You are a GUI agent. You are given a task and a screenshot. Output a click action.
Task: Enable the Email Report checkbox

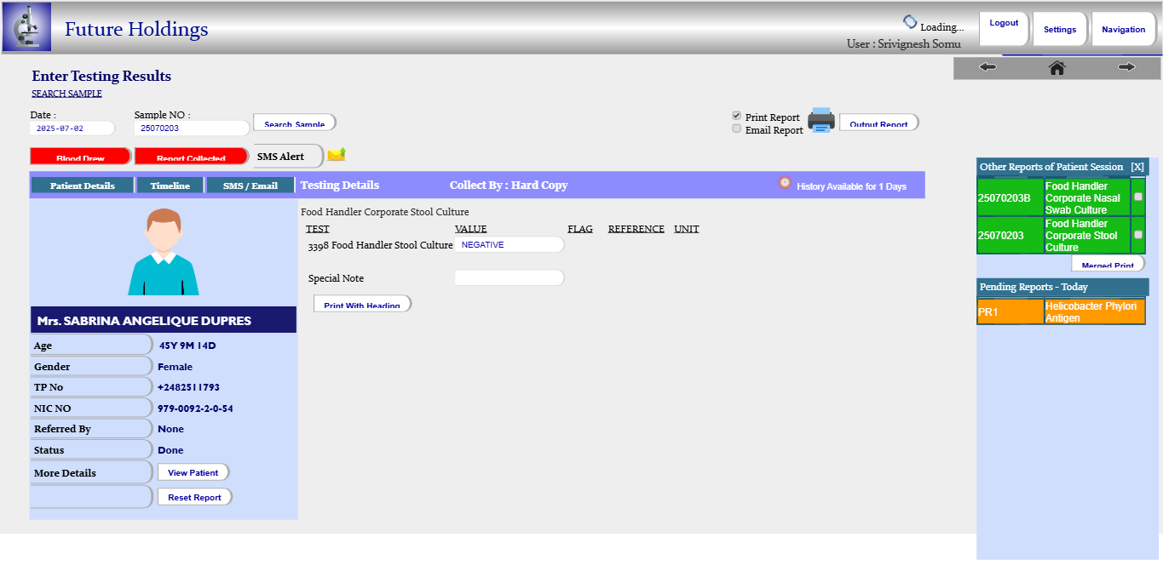pos(737,129)
